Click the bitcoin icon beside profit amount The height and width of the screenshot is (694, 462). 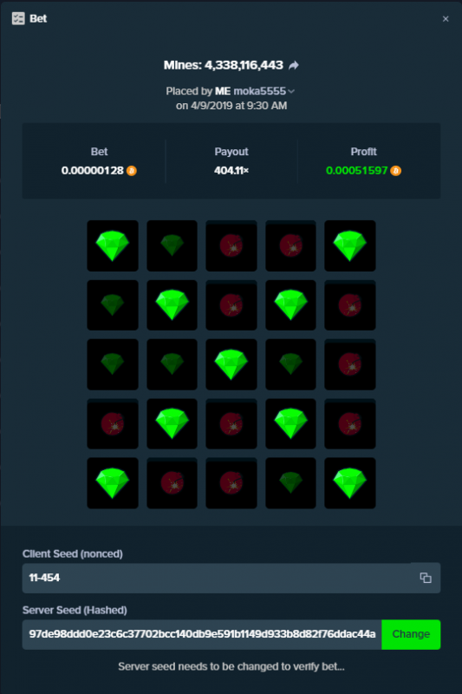point(395,171)
